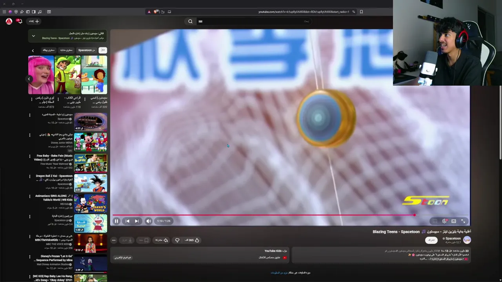This screenshot has height=282, width=502.
Task: Open the Doraemon Spacetoon go video
Action: [x=91, y=223]
